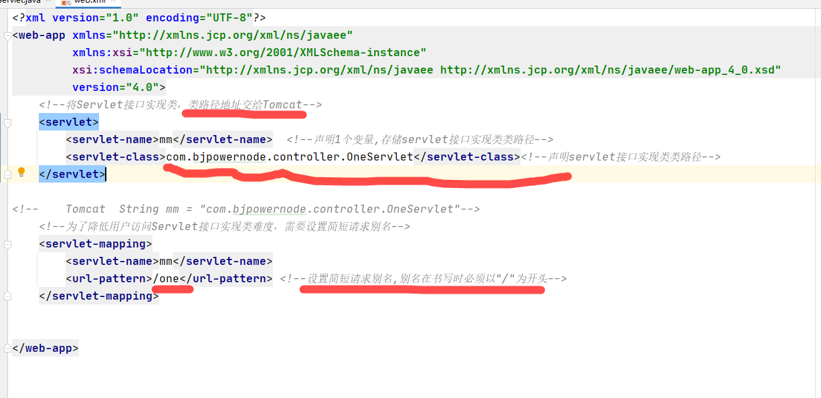Viewport: 821px width, 398px height.
Task: Click the "/one" url-pattern value
Action: (166, 278)
